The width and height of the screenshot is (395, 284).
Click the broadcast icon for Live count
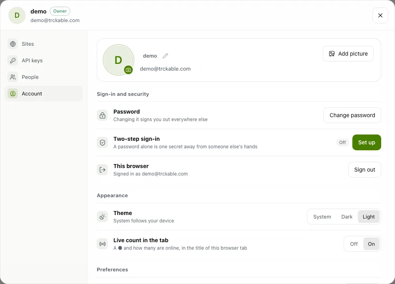pyautogui.click(x=103, y=244)
